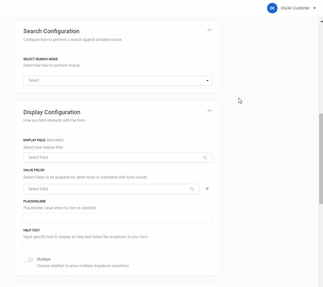Click the caret arrow in search mode select
The height and width of the screenshot is (287, 323).
207,81
